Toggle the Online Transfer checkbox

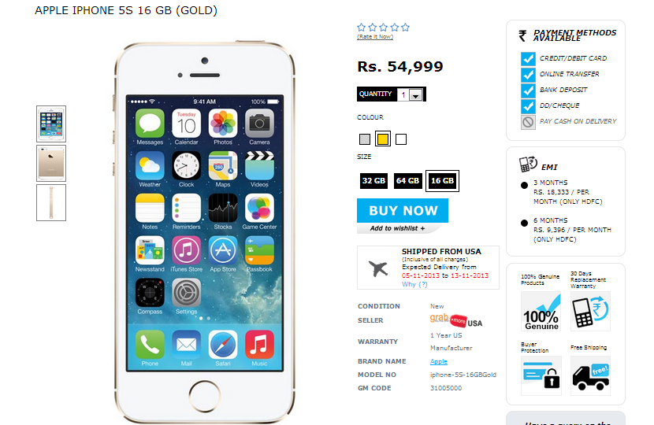528,75
